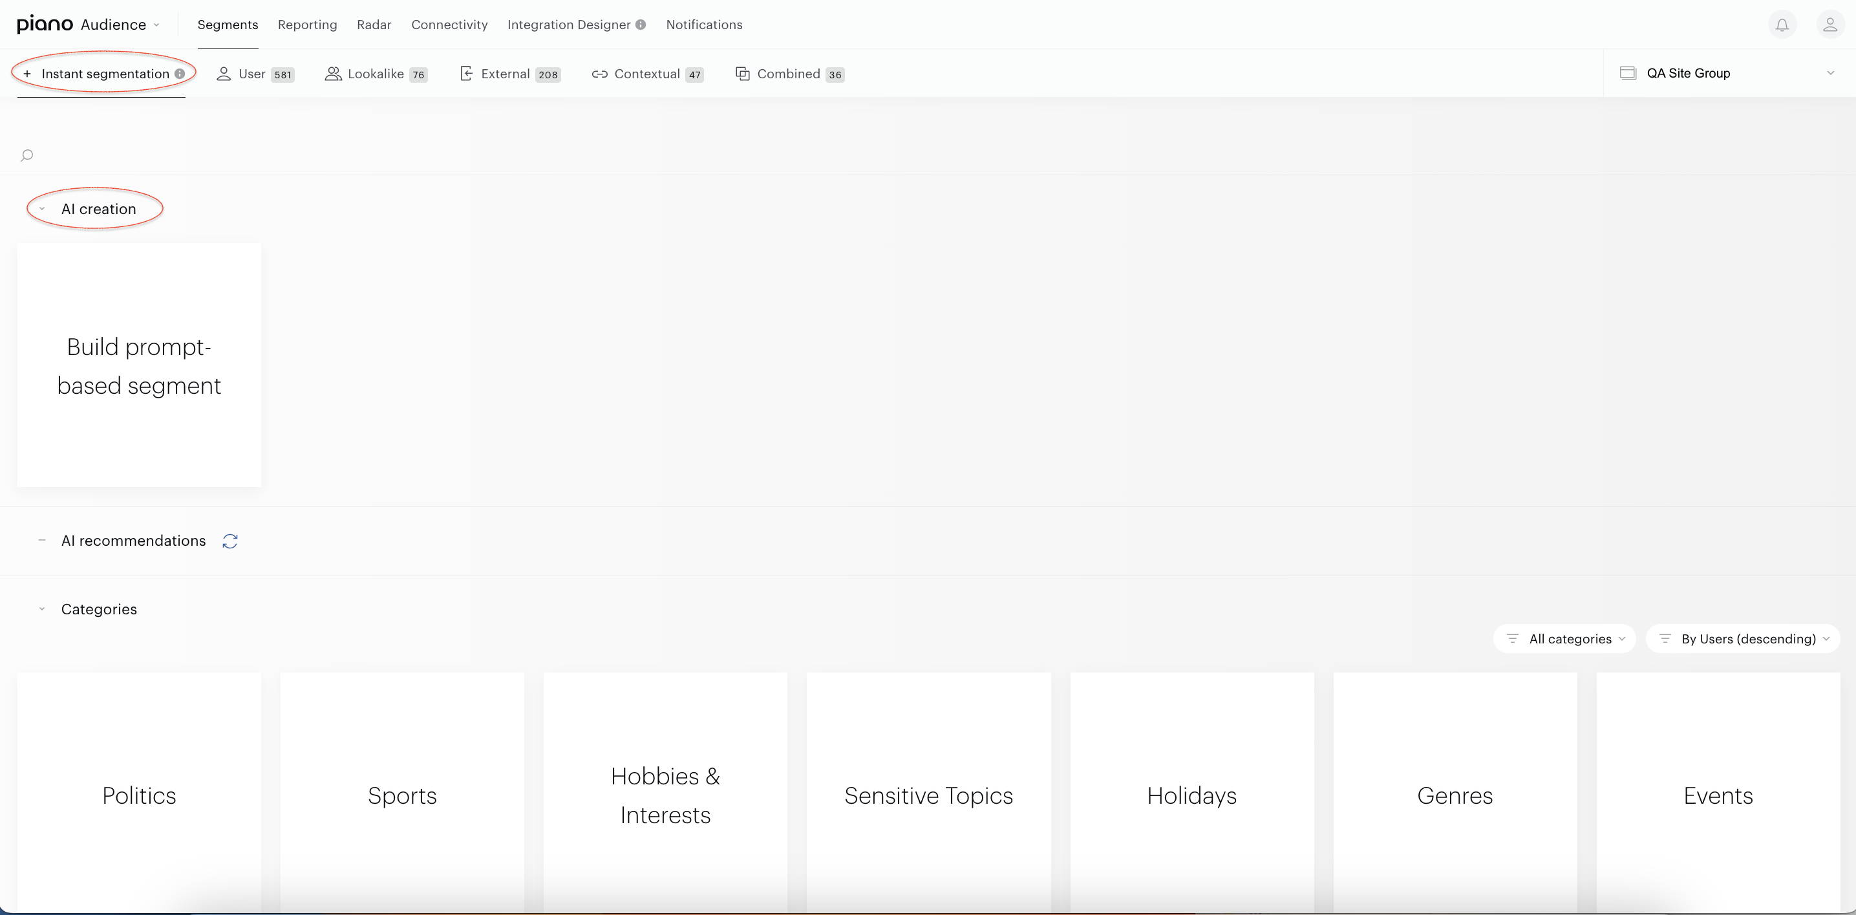Image resolution: width=1856 pixels, height=915 pixels.
Task: Click the search magnifier icon
Action: [x=27, y=156]
